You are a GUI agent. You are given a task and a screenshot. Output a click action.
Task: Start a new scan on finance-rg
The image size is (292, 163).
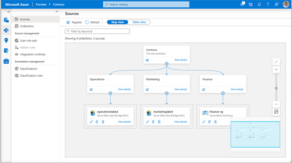coord(210,122)
